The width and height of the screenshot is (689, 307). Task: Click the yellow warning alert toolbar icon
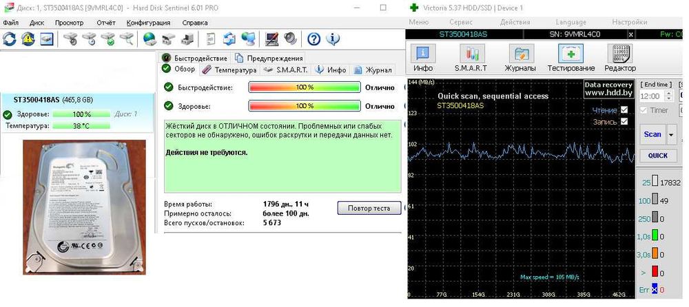click(28, 39)
